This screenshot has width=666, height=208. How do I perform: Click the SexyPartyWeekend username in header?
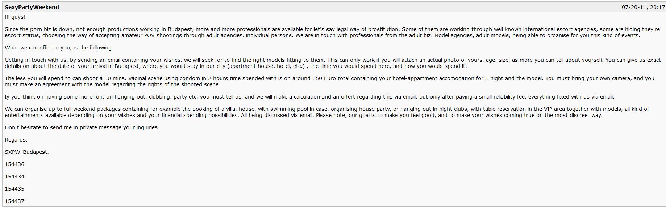(x=32, y=7)
